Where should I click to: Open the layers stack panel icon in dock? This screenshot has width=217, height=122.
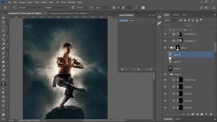pos(159,17)
